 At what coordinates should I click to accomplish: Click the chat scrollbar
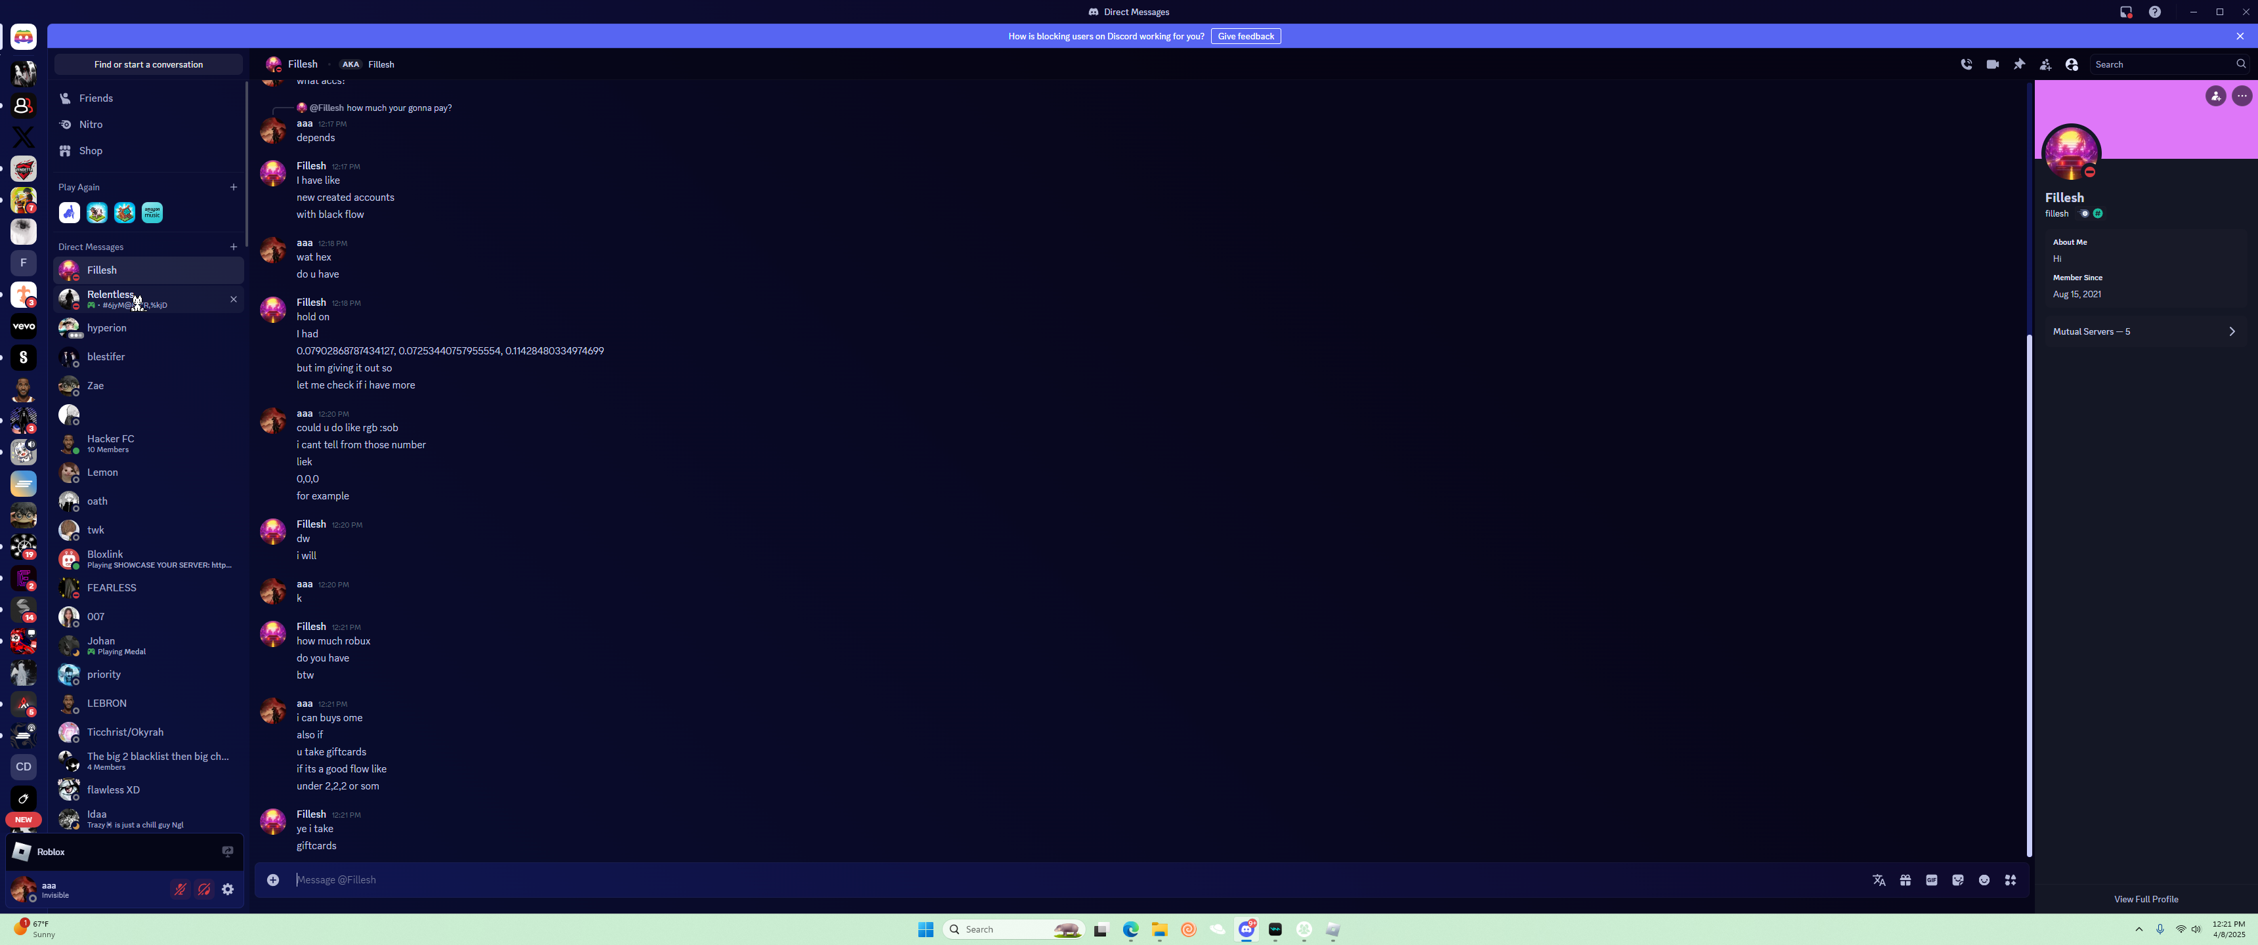[2028, 596]
